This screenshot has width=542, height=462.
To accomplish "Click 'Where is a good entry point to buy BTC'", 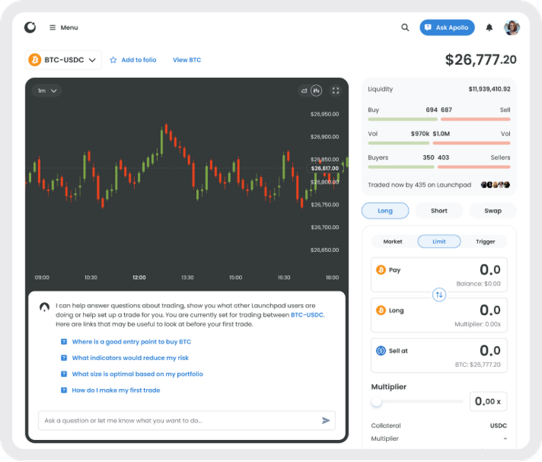I will pos(131,342).
